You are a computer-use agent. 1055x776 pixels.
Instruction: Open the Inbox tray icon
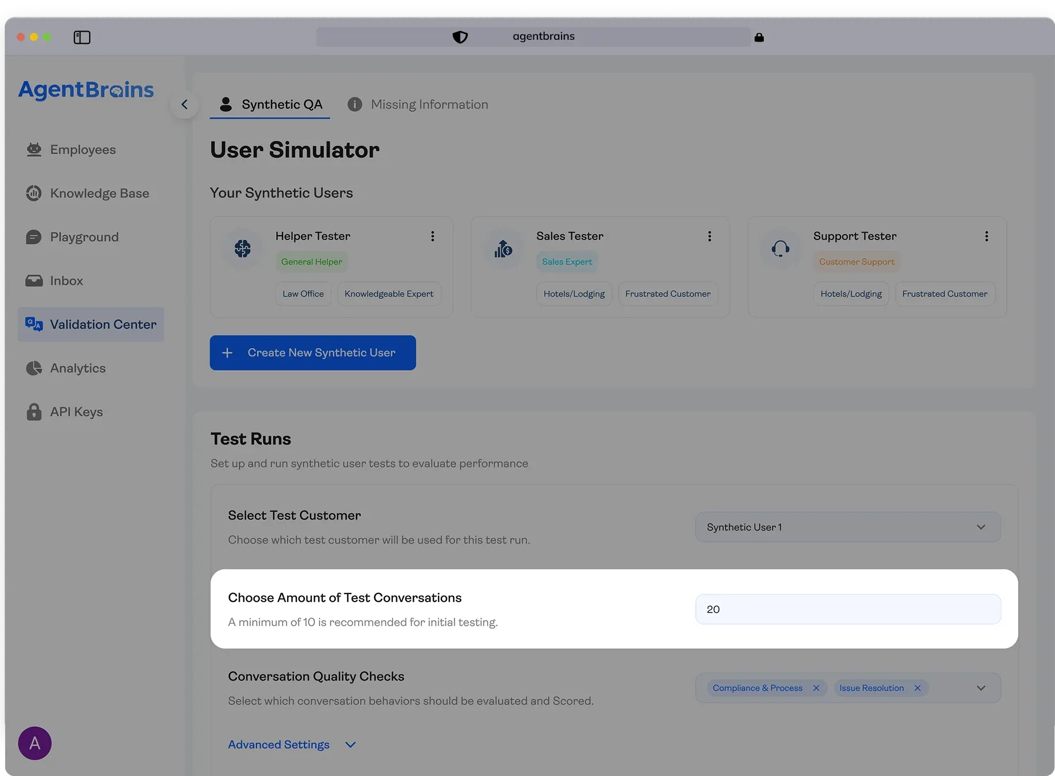(x=34, y=281)
